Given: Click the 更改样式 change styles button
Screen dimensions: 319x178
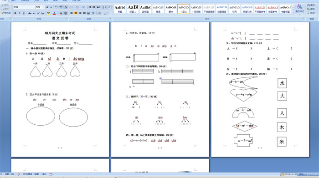Looking at the screenshot, I should [300, 9].
